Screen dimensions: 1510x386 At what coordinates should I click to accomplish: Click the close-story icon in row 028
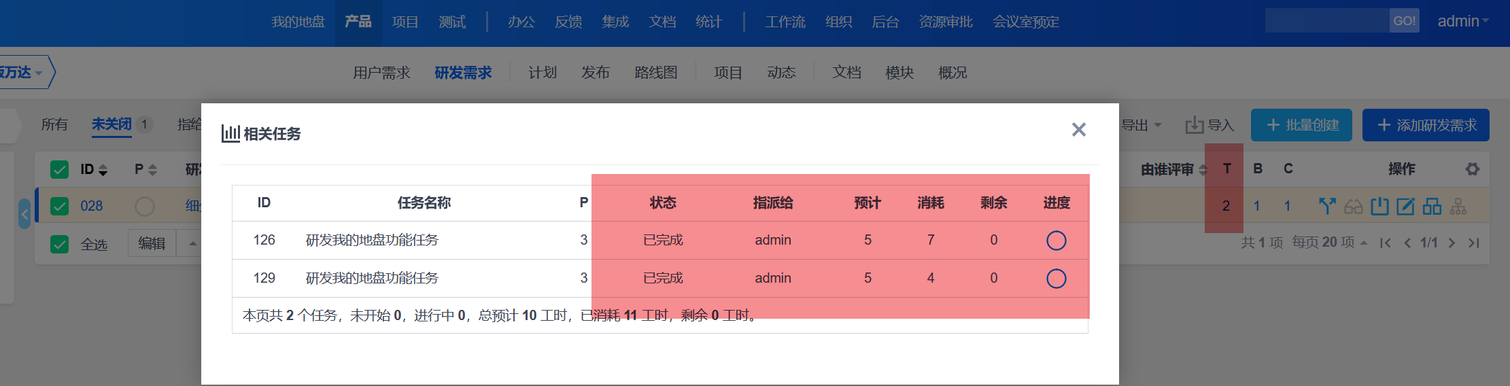1379,206
